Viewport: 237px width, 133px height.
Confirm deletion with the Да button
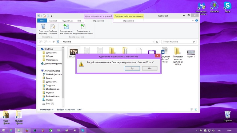[x=132, y=68]
